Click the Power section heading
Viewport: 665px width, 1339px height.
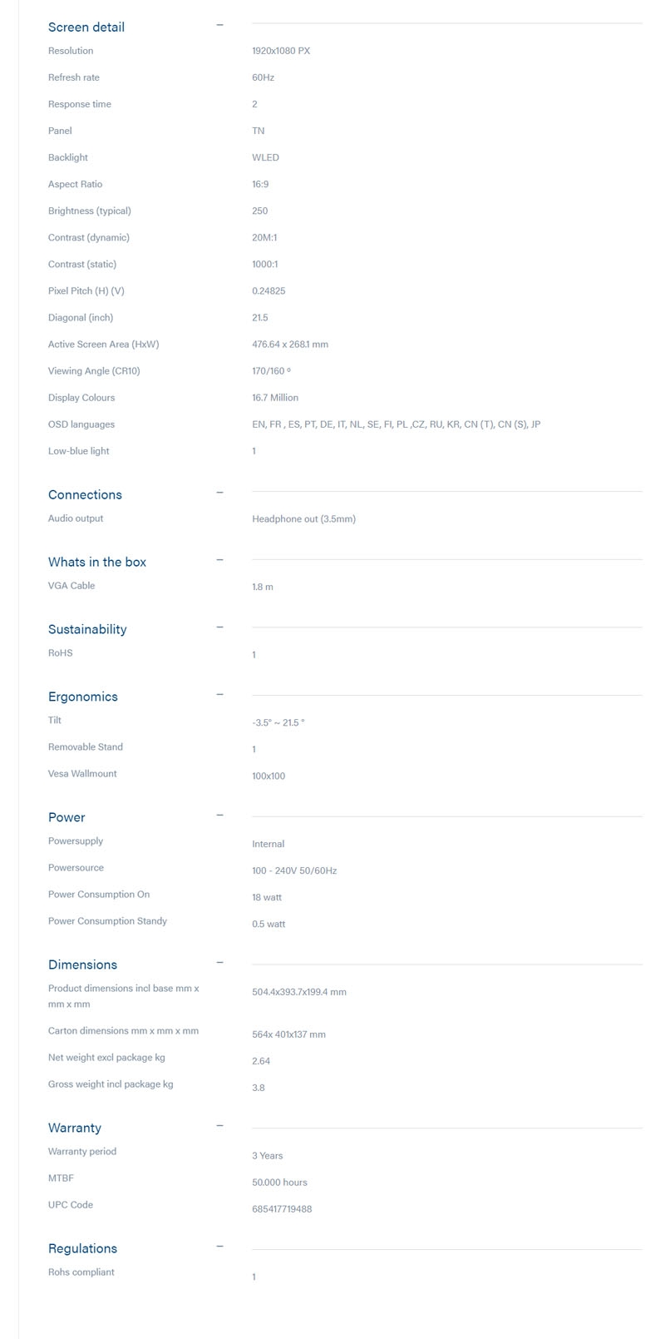click(66, 818)
